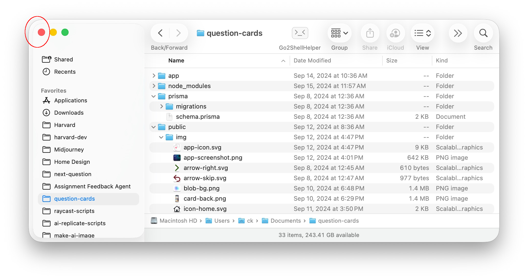This screenshot has height=280, width=528.
Task: Open the Home Design sidebar folder
Action: click(88, 162)
